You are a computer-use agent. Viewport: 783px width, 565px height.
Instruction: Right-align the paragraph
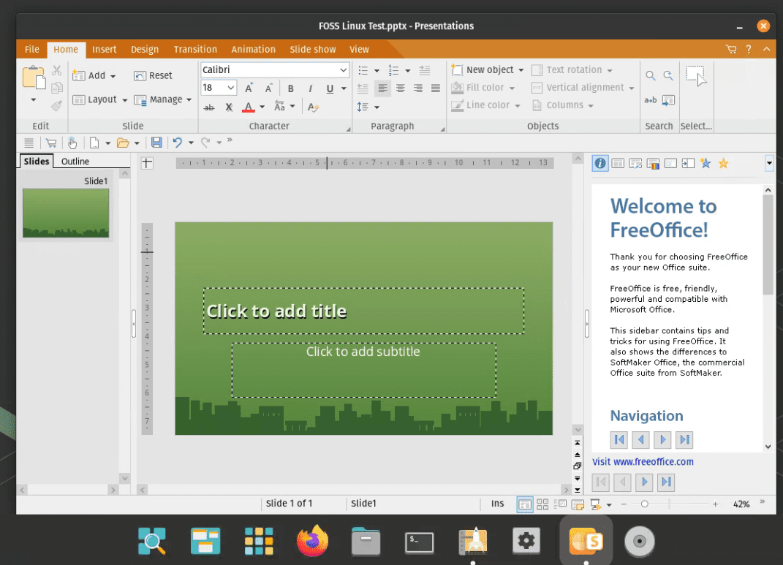[x=418, y=88]
